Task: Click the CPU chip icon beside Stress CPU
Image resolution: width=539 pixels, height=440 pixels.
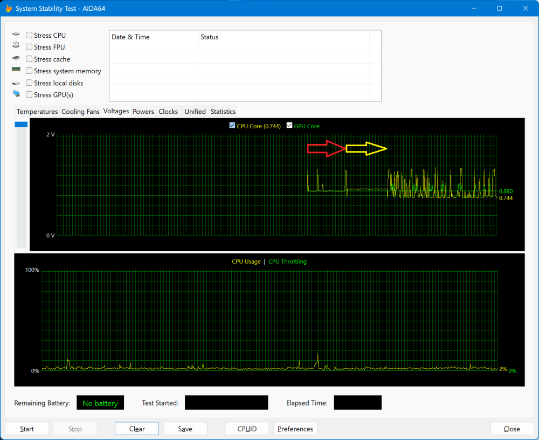Action: 16,35
